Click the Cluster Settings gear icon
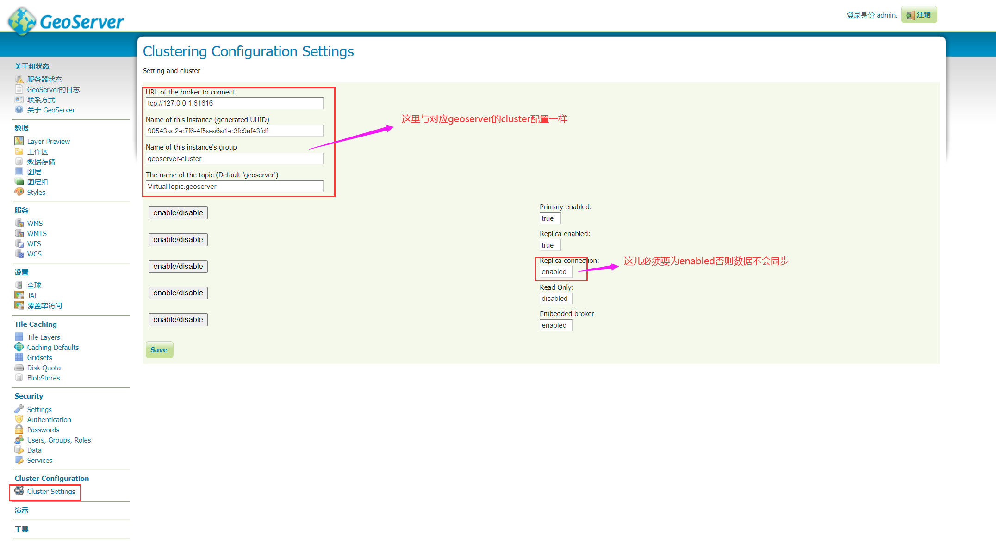The image size is (996, 555). tap(19, 491)
